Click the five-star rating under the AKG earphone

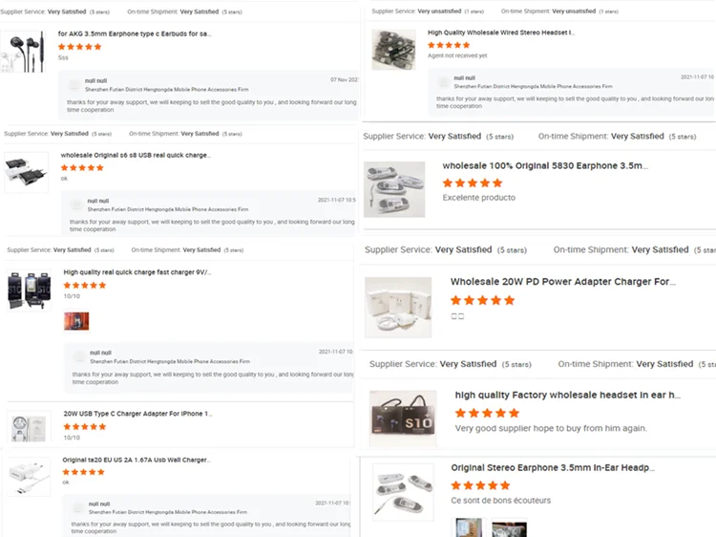tap(79, 47)
